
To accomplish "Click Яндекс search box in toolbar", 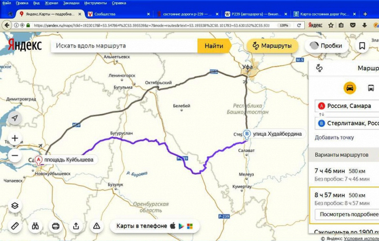I will [315, 25].
